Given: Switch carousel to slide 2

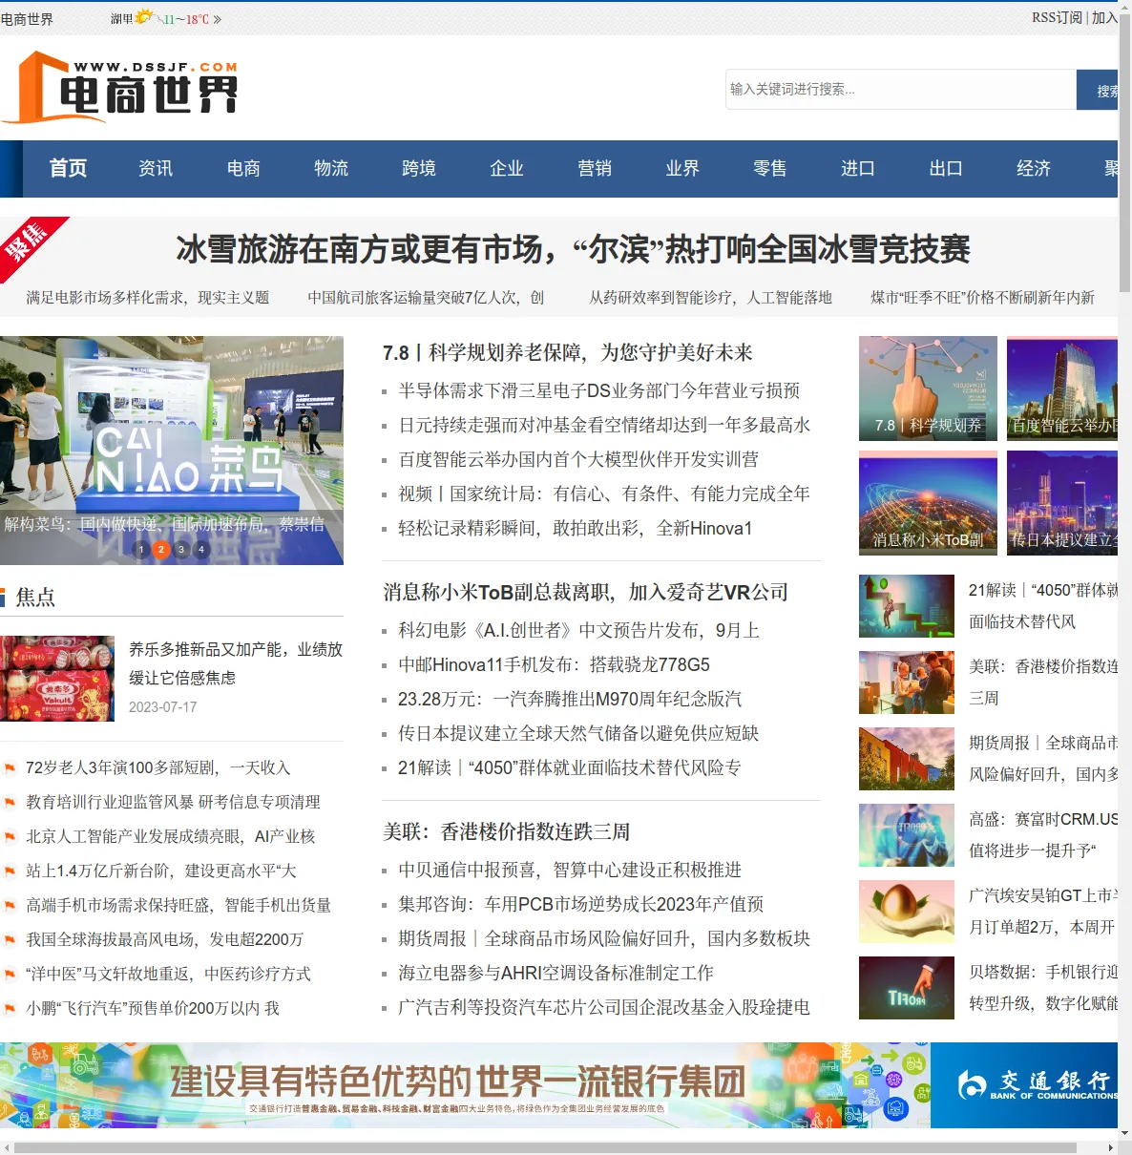Looking at the screenshot, I should pyautogui.click(x=161, y=549).
